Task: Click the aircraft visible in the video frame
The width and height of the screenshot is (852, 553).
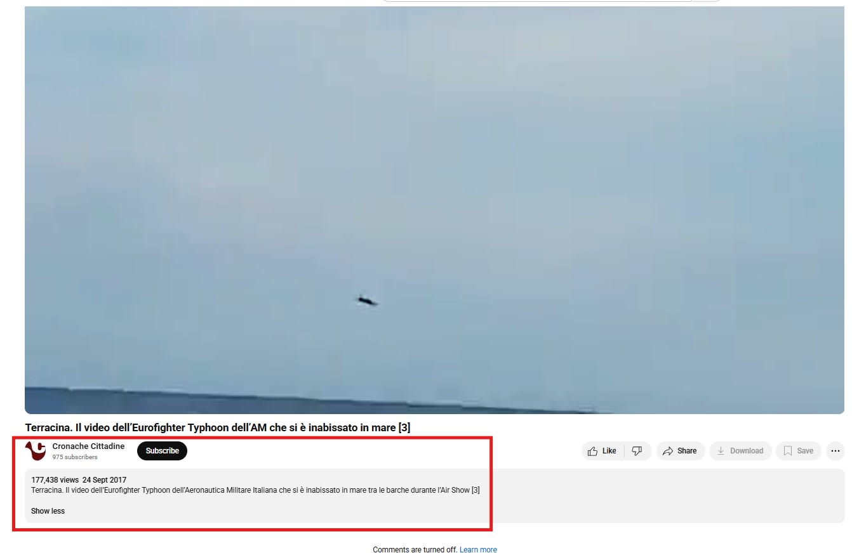Action: (366, 301)
